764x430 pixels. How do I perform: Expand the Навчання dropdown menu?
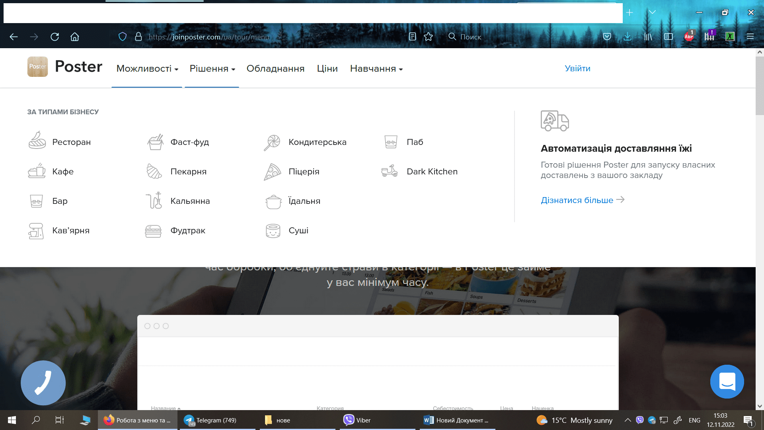point(376,69)
